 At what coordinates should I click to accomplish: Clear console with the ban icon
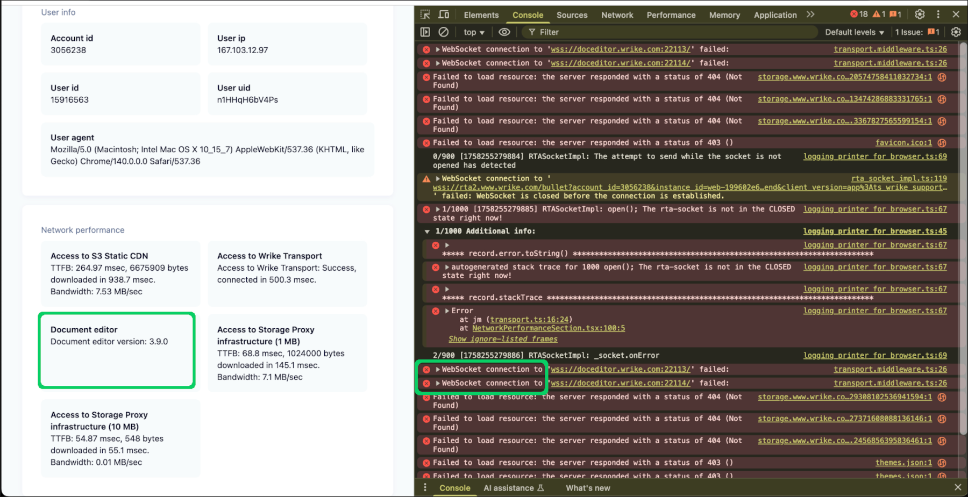[444, 32]
